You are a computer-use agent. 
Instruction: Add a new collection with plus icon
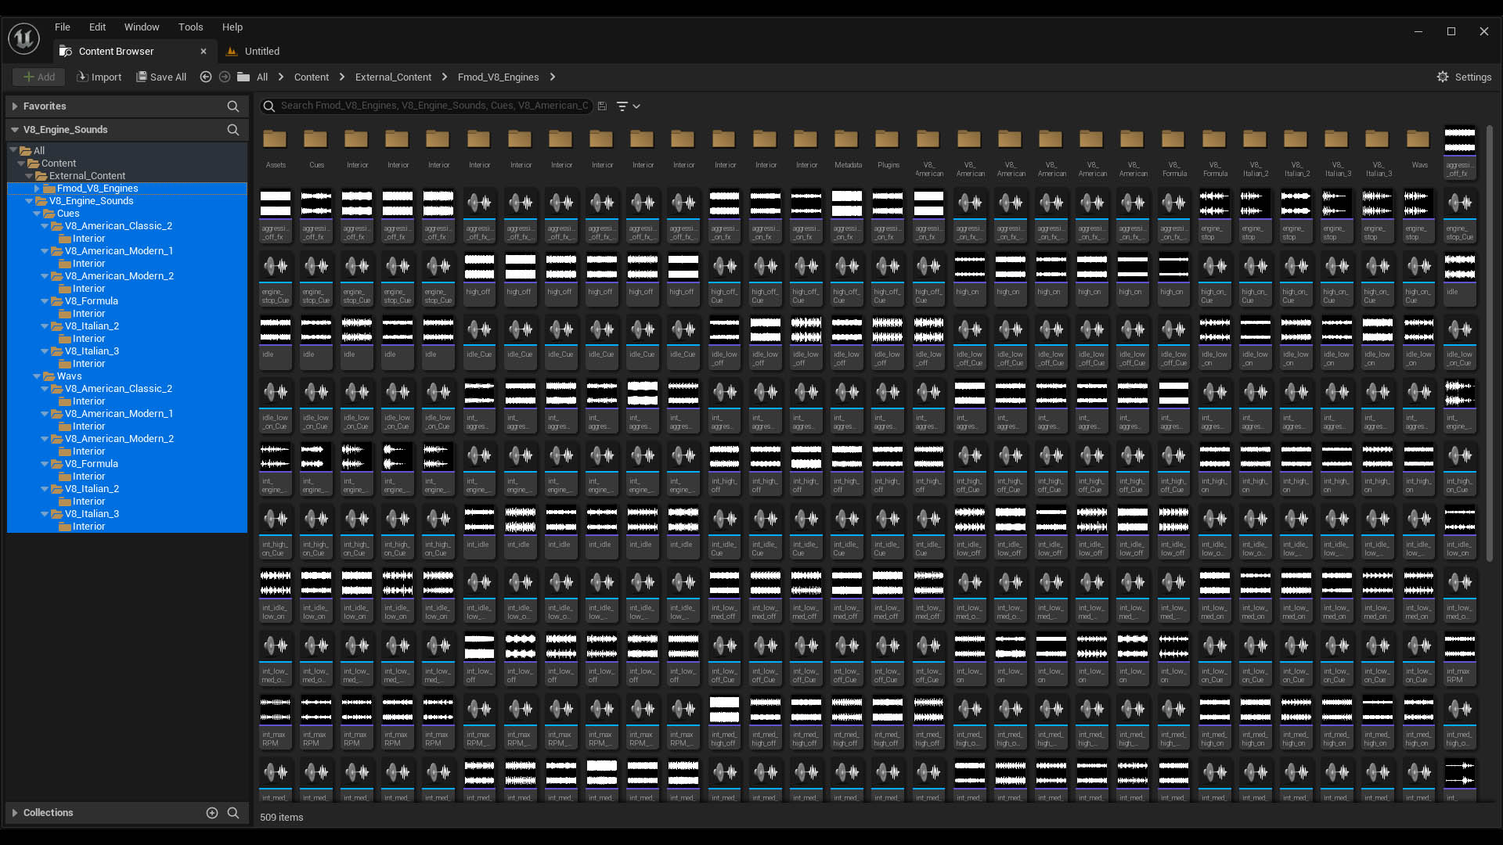click(211, 813)
